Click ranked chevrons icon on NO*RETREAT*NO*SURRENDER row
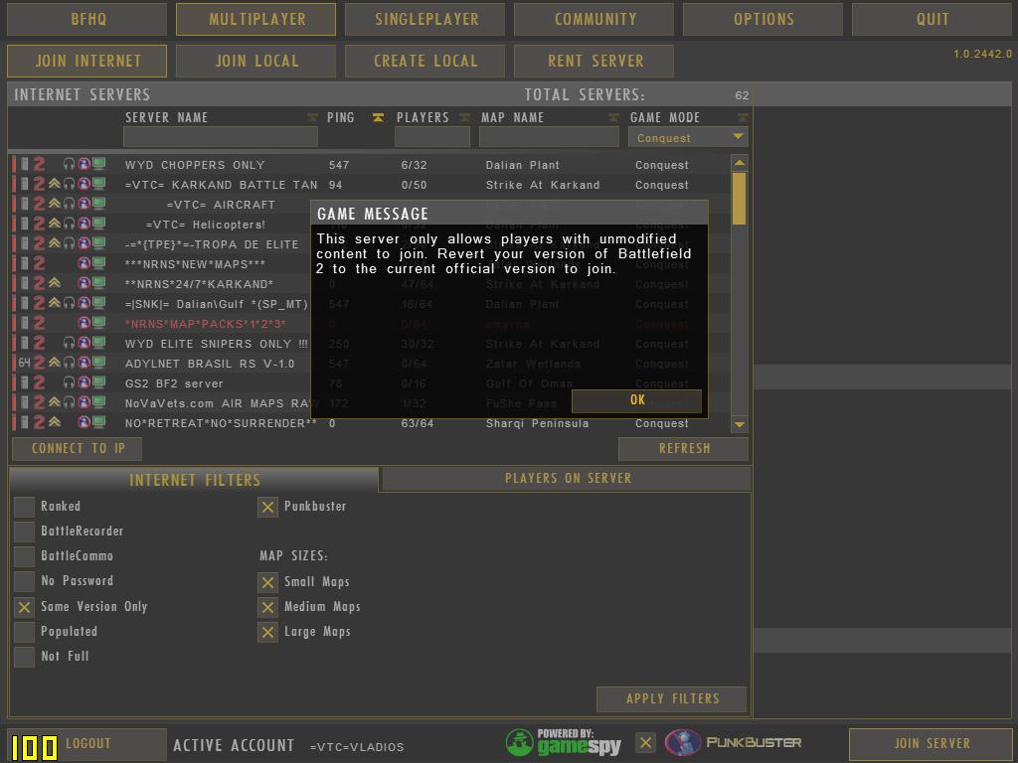Screen dimensions: 1018x763 pyautogui.click(x=55, y=422)
